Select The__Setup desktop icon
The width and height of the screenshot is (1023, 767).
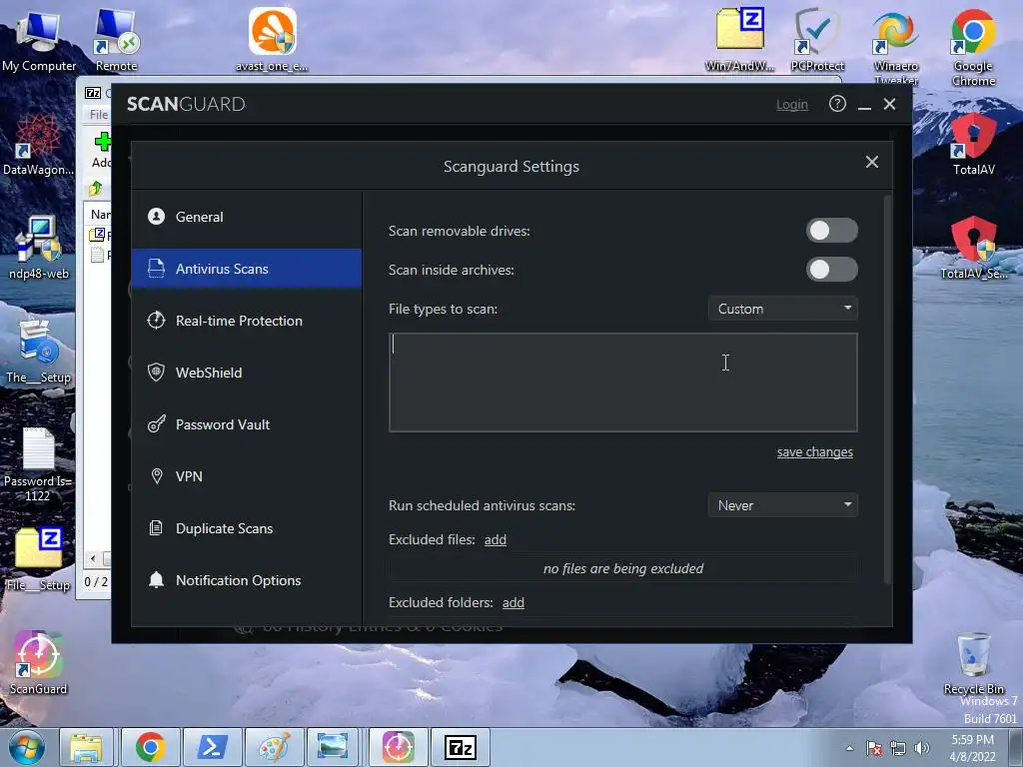coord(39,353)
